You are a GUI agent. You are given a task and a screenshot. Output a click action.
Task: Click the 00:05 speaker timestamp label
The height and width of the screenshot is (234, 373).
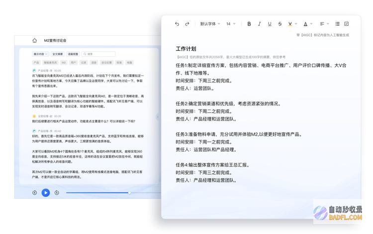coord(58,71)
